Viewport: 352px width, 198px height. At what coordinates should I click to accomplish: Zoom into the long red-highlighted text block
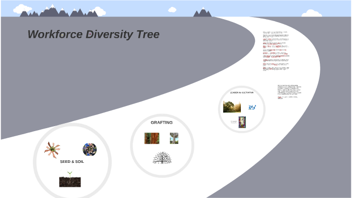[276, 51]
